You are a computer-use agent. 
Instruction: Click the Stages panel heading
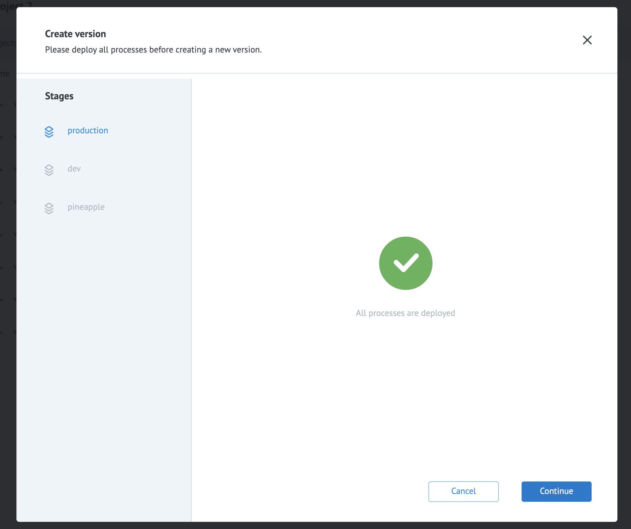(x=59, y=96)
